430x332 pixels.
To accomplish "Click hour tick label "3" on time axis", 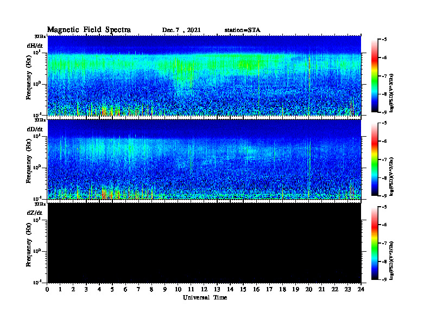I will [x=86, y=289].
